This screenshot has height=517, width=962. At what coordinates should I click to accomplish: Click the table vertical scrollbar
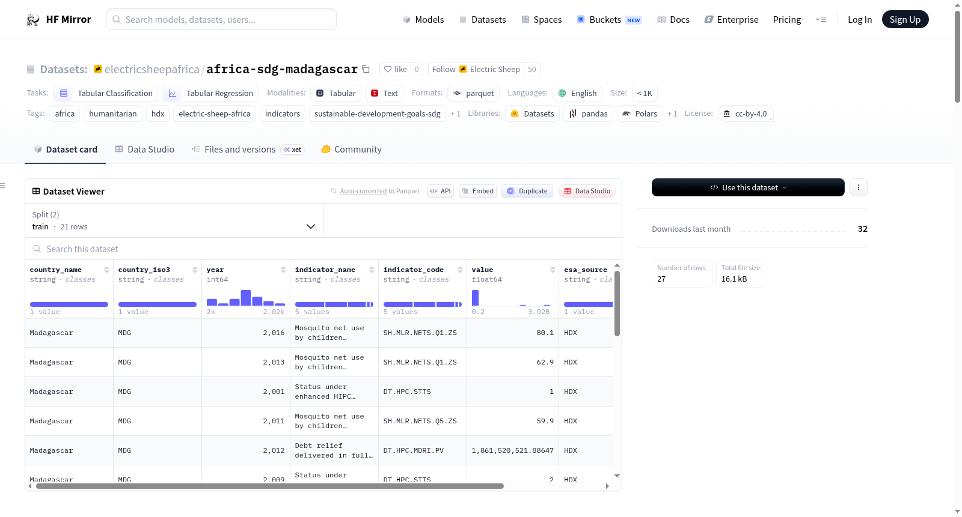click(x=617, y=303)
